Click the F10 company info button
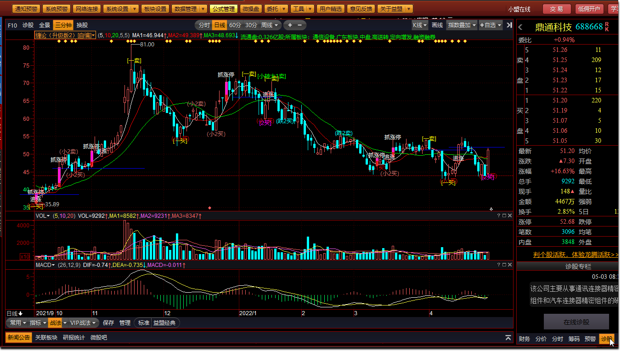Viewport: 621px width, 351px height. coord(12,25)
